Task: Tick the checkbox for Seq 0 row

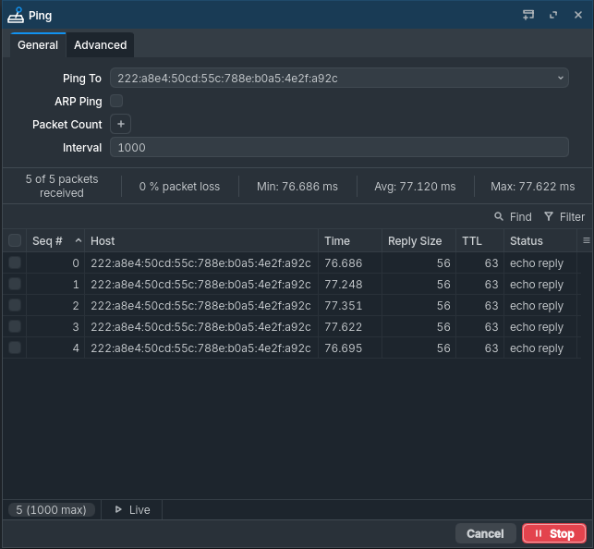Action: pyautogui.click(x=15, y=263)
